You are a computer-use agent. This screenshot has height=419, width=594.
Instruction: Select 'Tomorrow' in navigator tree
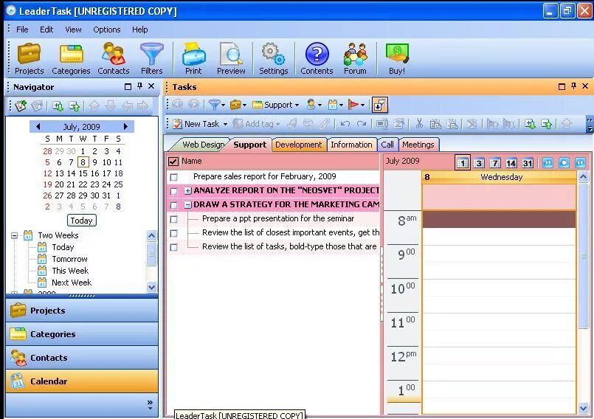pyautogui.click(x=69, y=259)
